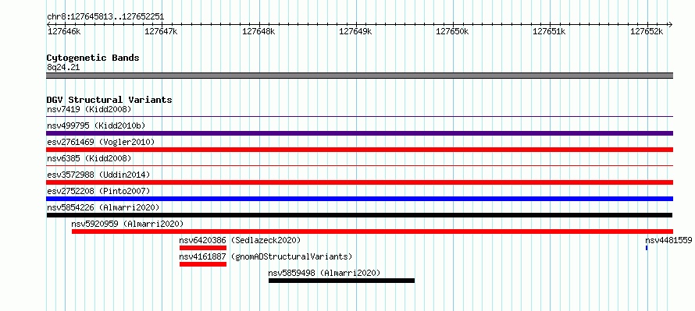
Task: Open esv2761469 (Vogler2010) variant label
Action: pyautogui.click(x=101, y=142)
